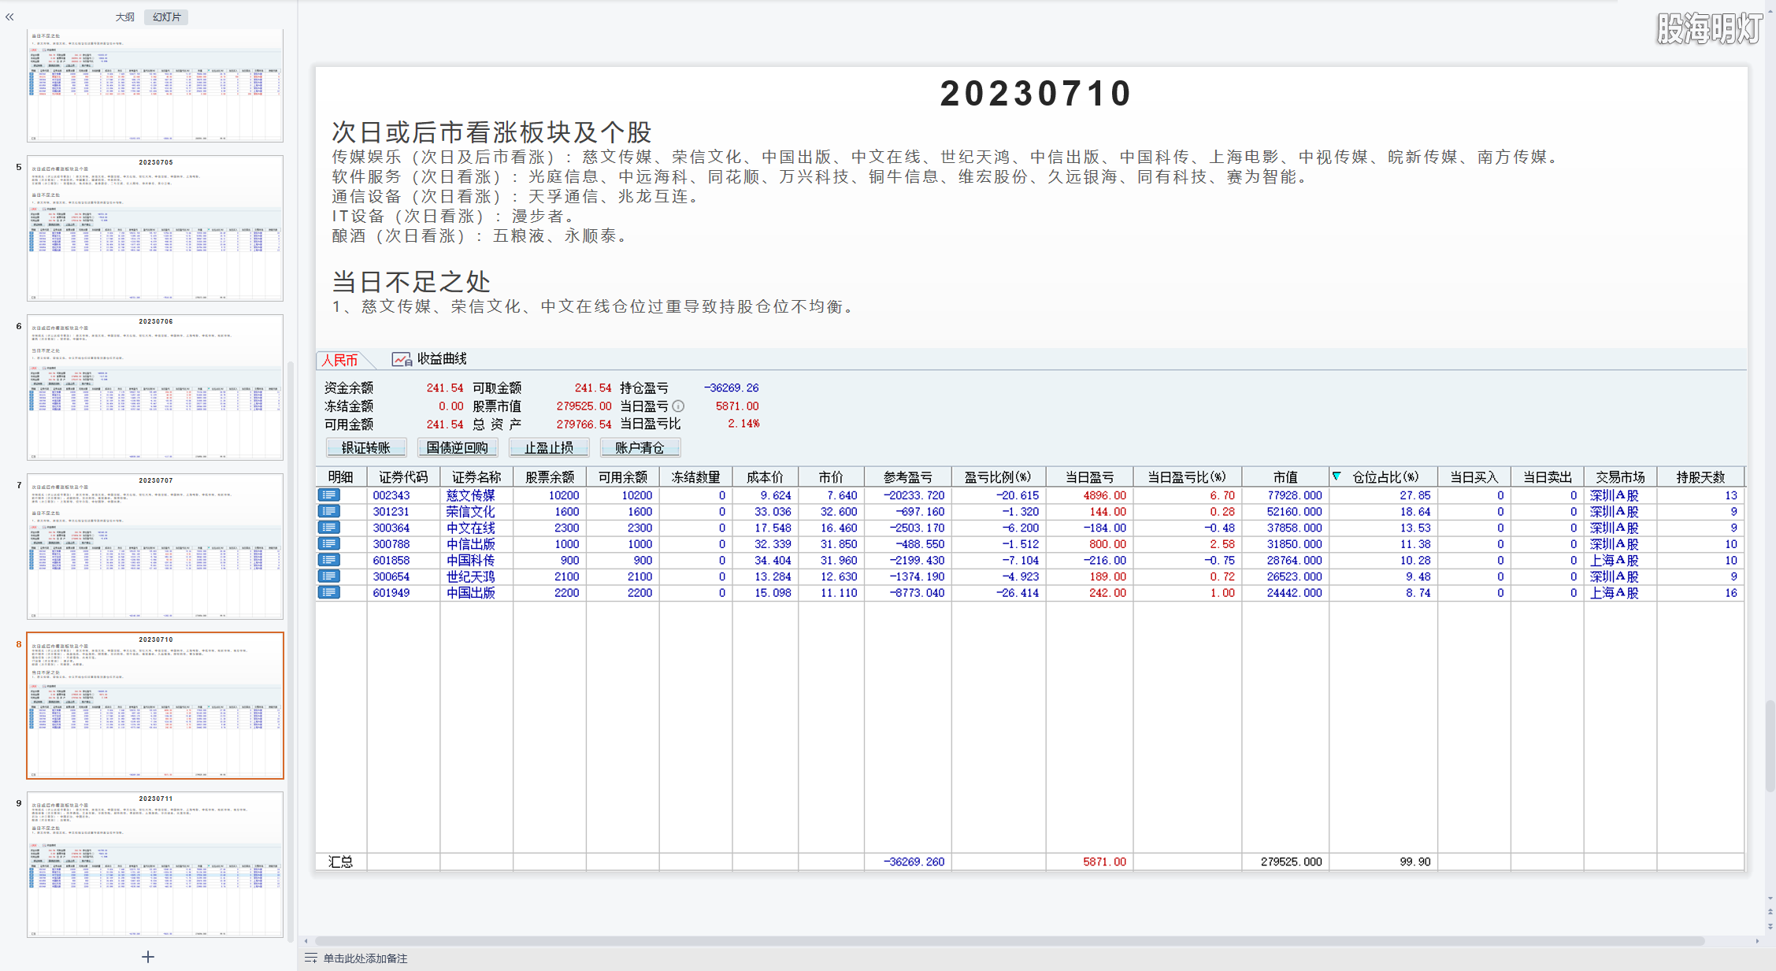
Task: Switch to the 大纲 outline tab
Action: coord(124,17)
